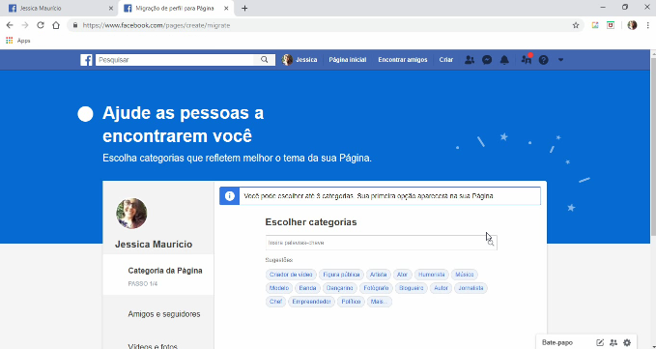
Task: Focus the Pesquisar search box
Action: [175, 60]
